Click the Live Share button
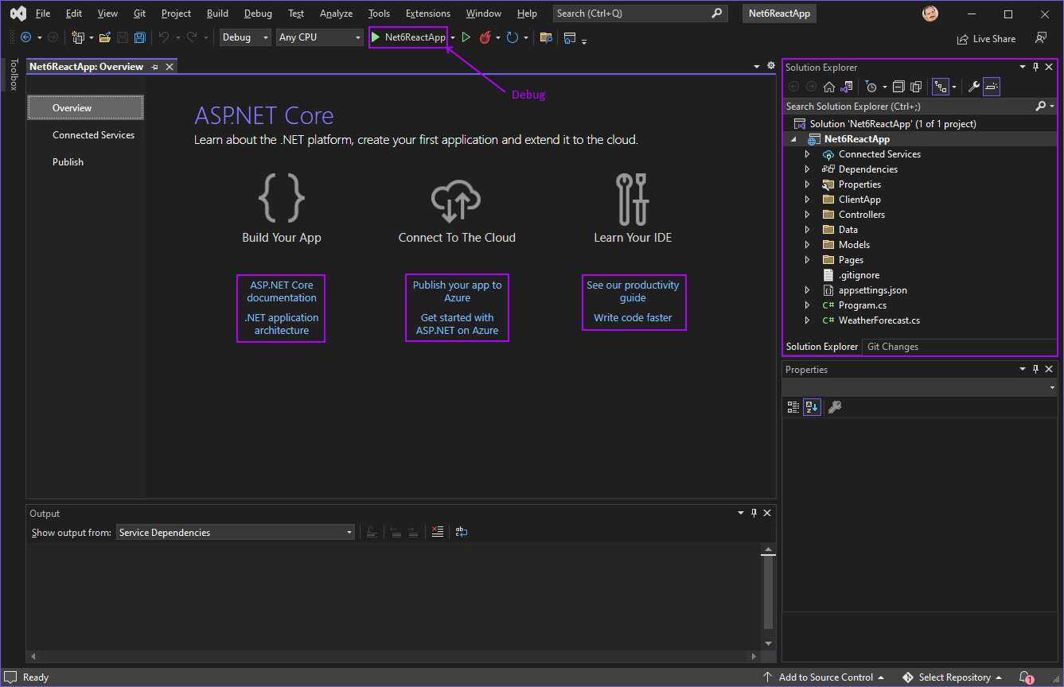 point(987,38)
